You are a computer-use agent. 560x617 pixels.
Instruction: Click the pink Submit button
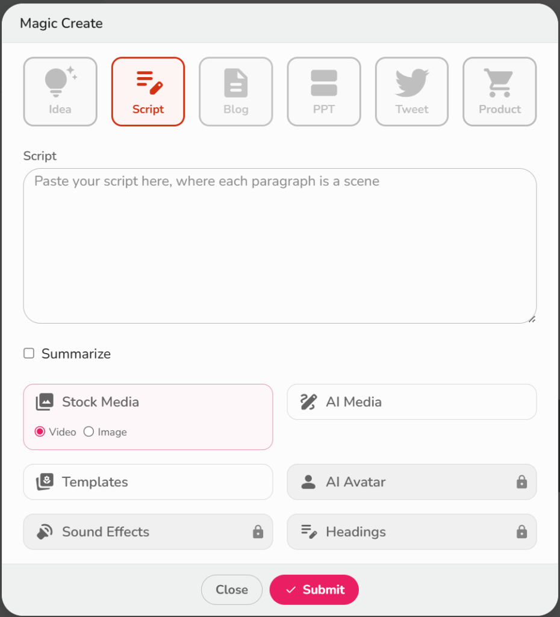click(x=314, y=589)
